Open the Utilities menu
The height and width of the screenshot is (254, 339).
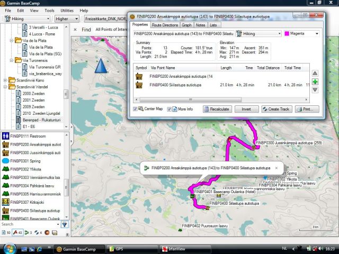[67, 10]
